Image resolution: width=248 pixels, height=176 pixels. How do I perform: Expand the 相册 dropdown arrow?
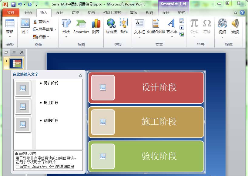[x=48, y=37]
